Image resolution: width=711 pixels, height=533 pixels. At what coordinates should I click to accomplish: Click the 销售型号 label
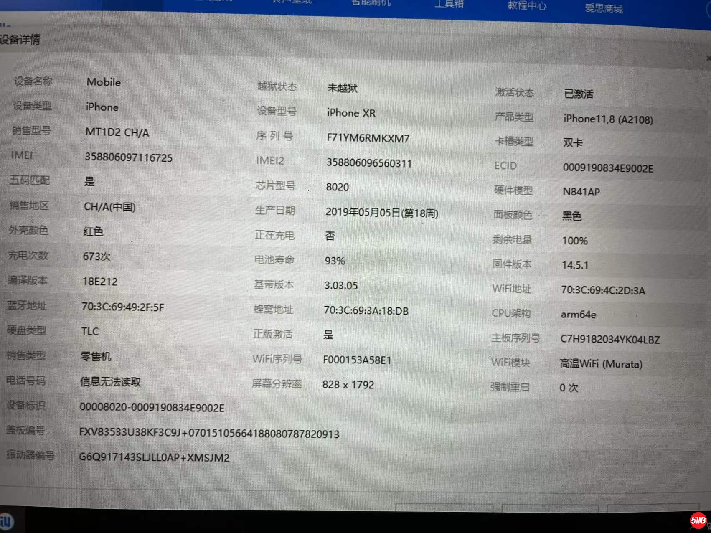click(x=31, y=131)
